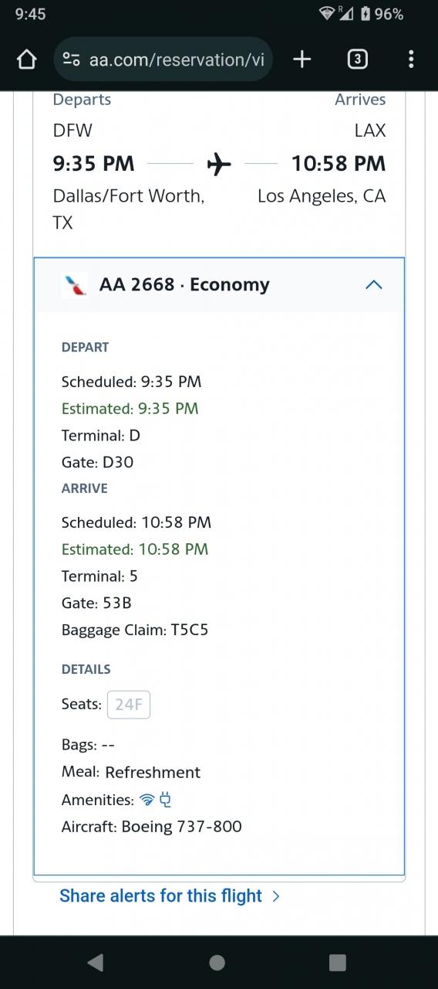Screen dimensions: 438x989
Task: Tap the arrow next to Share alerts
Action: point(276,896)
